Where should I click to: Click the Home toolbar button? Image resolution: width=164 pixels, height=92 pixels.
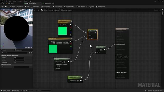tap(27, 7)
